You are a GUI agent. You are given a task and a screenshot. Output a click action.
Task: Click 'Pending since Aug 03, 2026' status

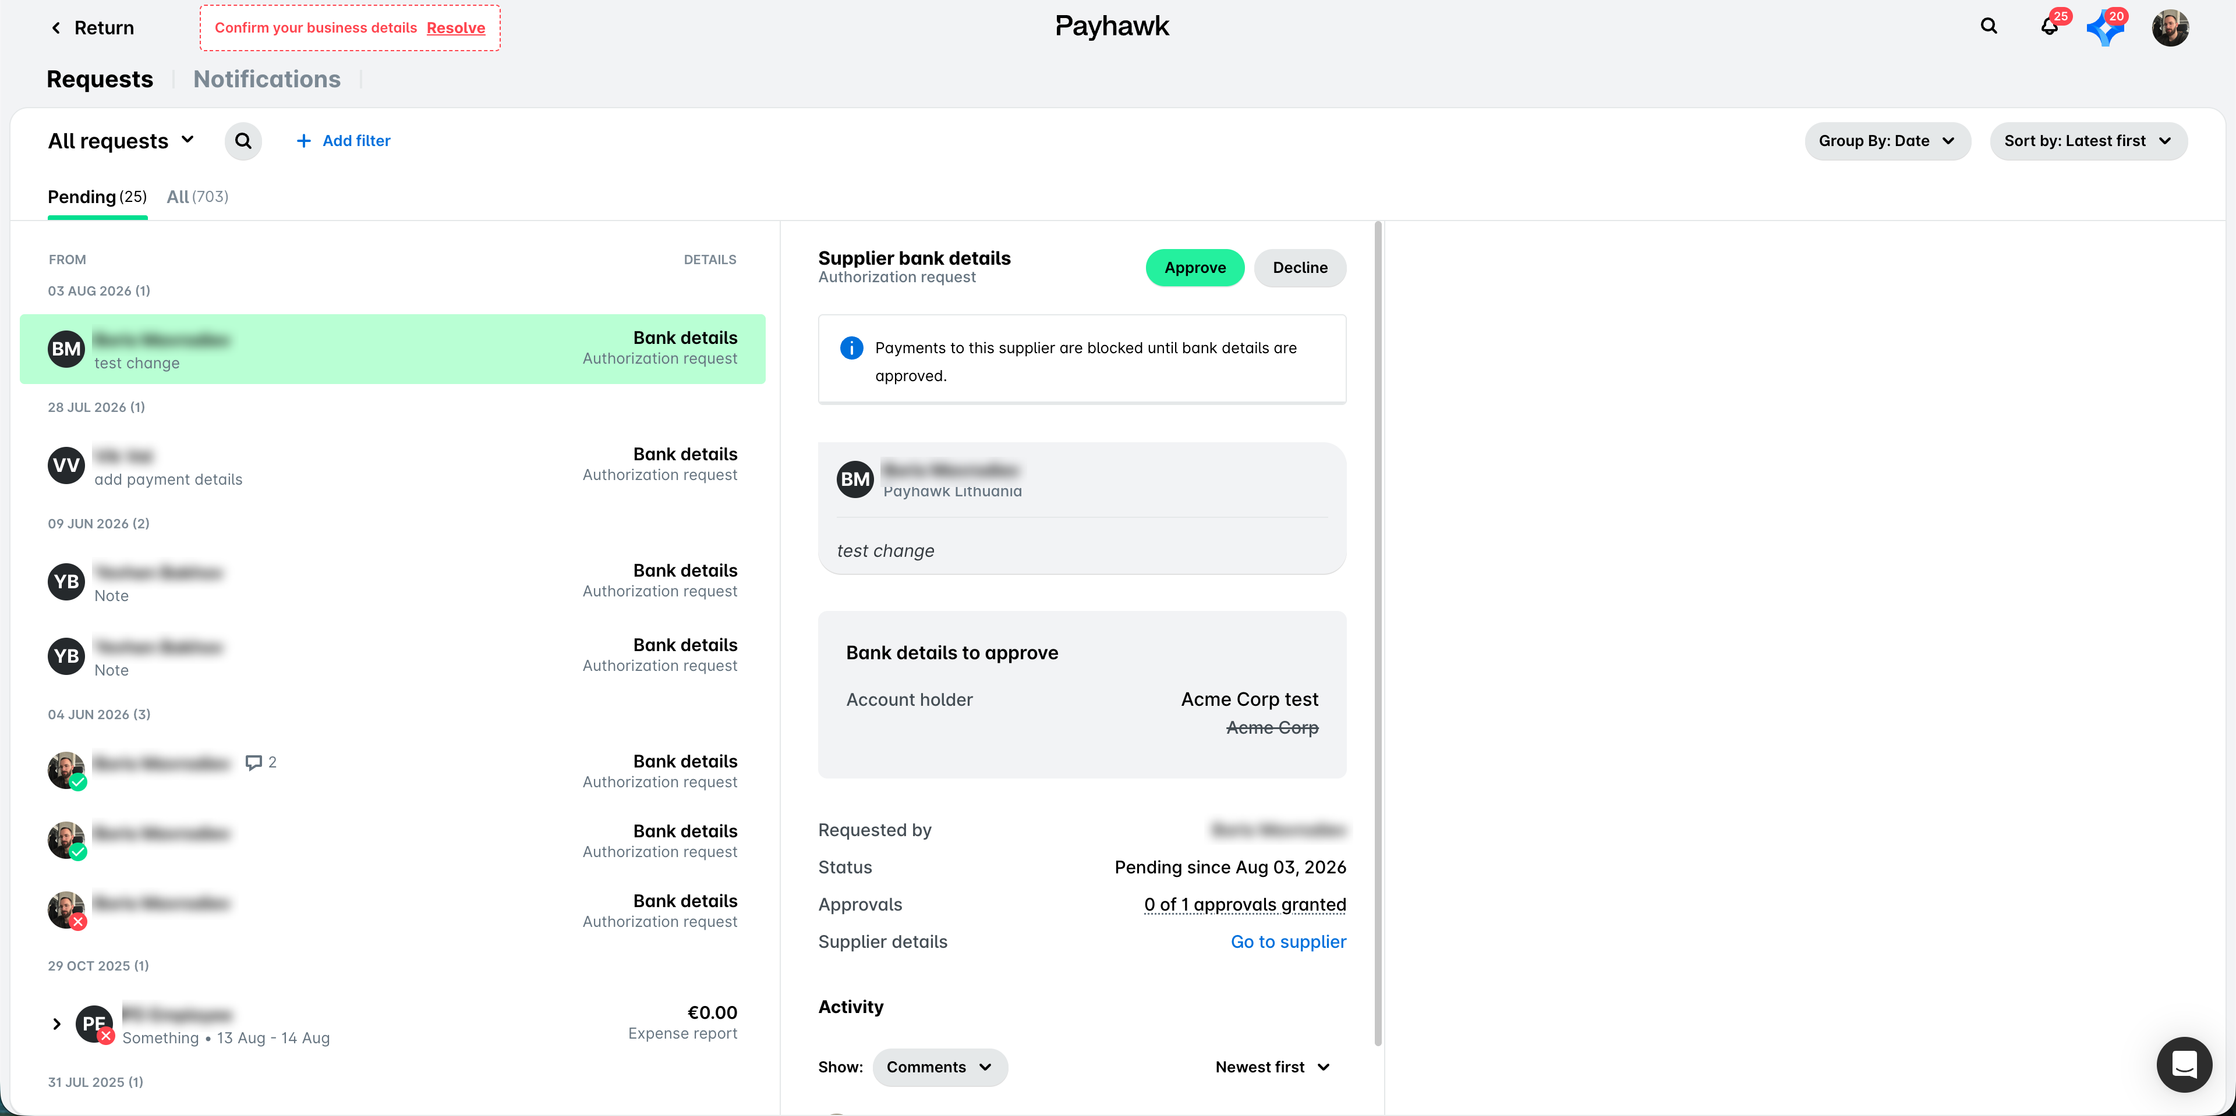(1230, 867)
